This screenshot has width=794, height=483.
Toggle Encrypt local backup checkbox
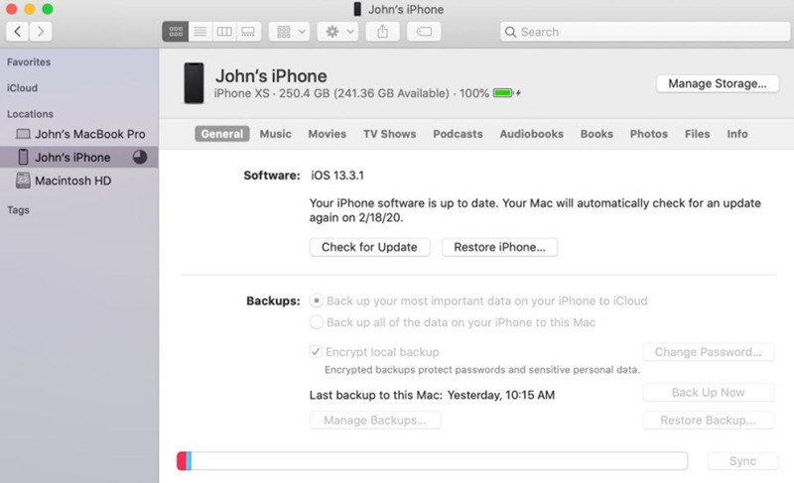[316, 351]
